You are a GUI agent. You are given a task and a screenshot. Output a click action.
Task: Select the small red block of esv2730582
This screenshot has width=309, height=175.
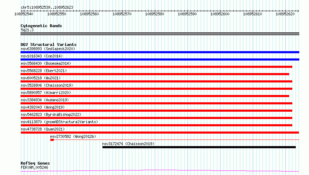[52, 140]
